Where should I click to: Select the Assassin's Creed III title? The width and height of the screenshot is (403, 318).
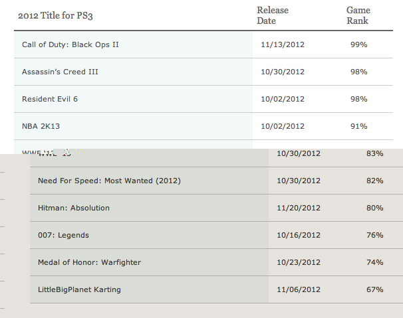(60, 72)
